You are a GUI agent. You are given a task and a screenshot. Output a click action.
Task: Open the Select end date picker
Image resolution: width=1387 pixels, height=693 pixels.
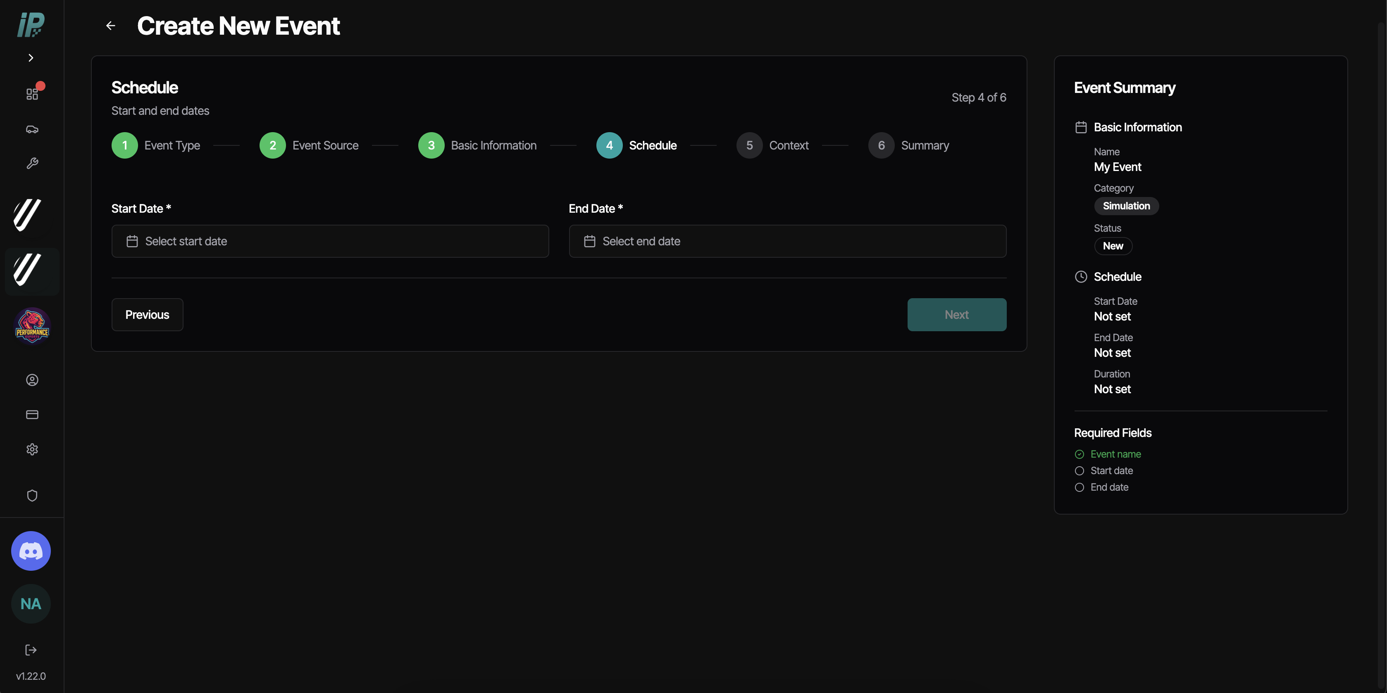787,241
